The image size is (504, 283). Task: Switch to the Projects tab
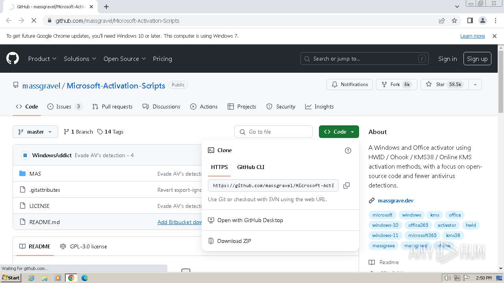tap(242, 107)
